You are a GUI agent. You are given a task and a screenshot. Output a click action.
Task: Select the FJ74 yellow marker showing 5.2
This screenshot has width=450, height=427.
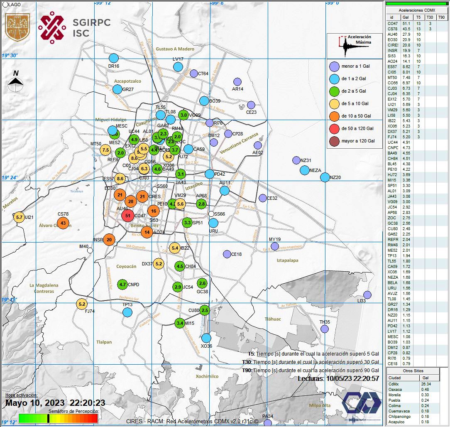(x=82, y=304)
